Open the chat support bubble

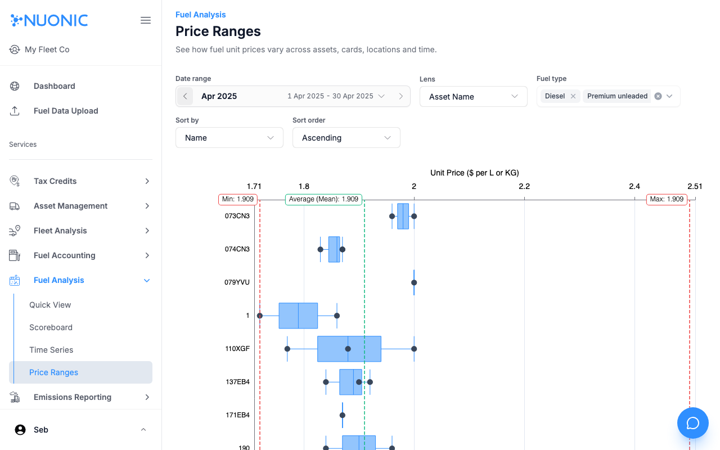(693, 423)
